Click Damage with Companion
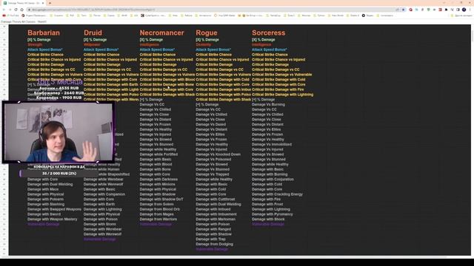Viewport: 474px width, 266px height. tap(104, 194)
